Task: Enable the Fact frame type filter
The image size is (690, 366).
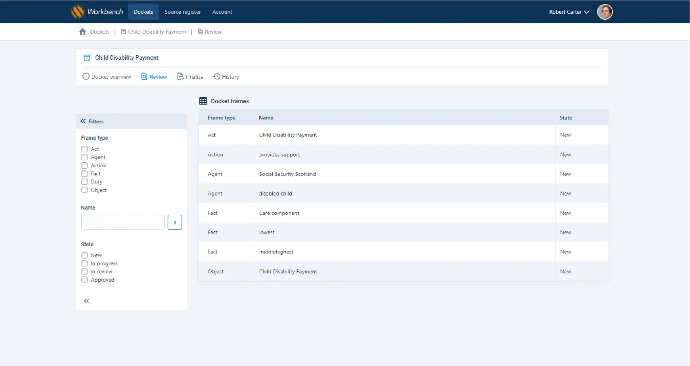Action: point(84,174)
